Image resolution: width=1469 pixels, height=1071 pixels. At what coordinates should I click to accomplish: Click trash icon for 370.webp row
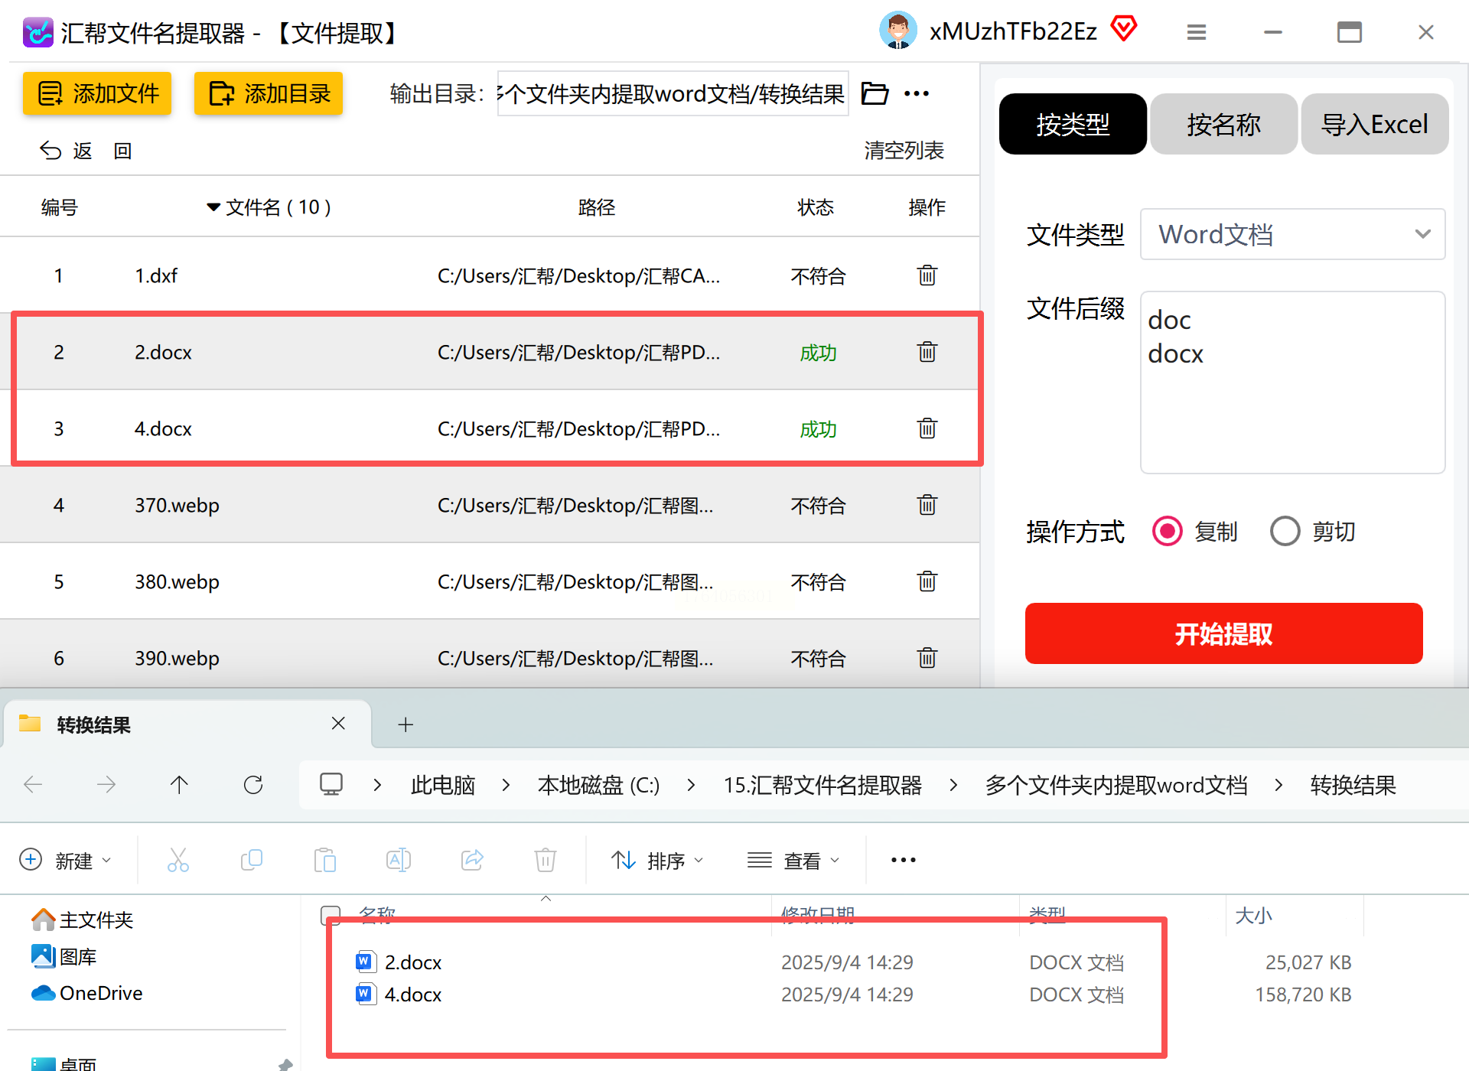point(927,505)
